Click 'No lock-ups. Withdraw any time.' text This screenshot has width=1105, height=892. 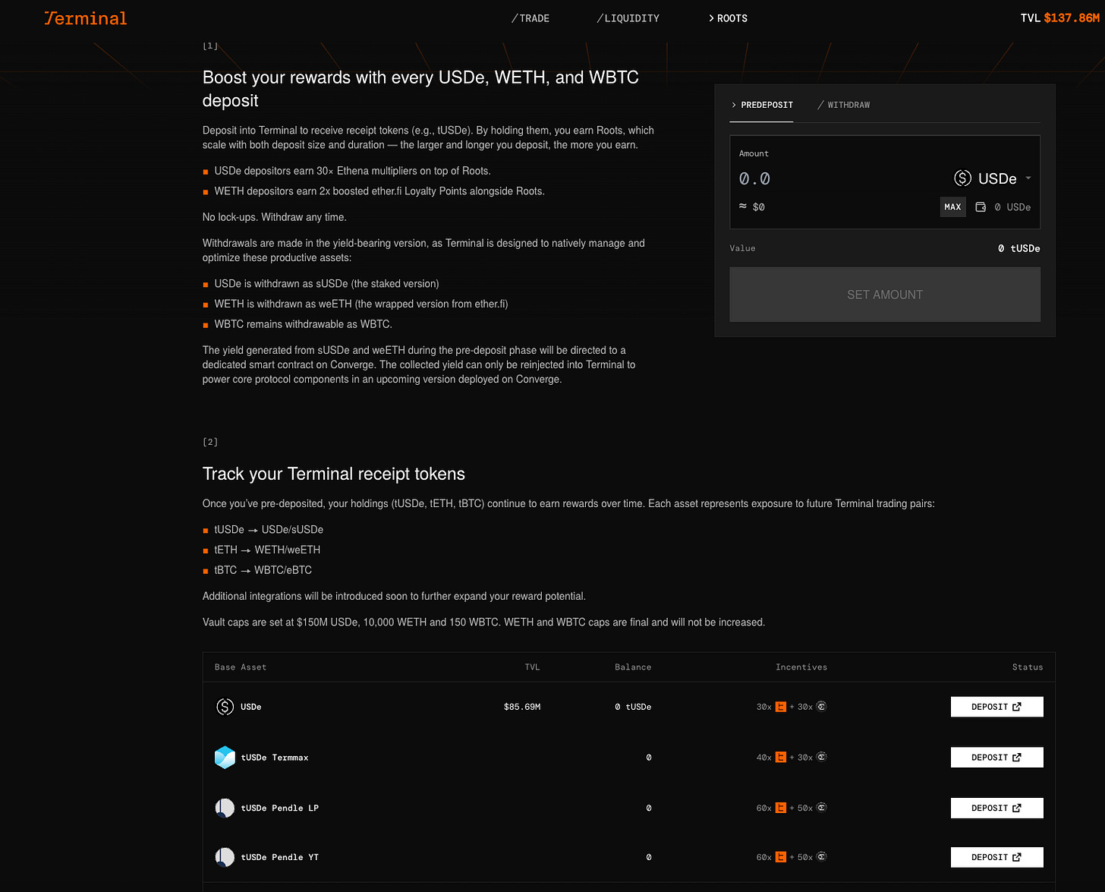click(275, 217)
